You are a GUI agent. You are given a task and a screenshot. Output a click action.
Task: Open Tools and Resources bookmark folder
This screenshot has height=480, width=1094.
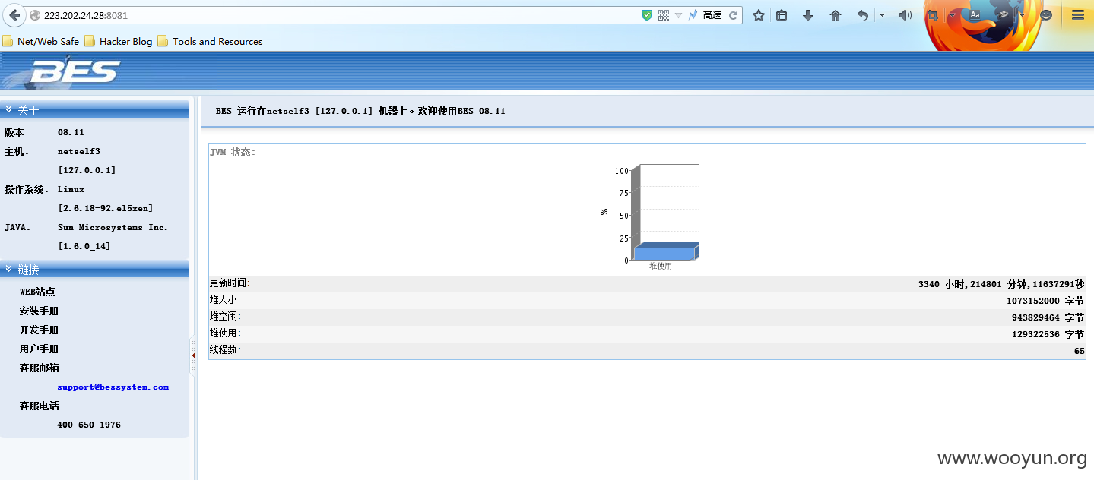pyautogui.click(x=211, y=41)
